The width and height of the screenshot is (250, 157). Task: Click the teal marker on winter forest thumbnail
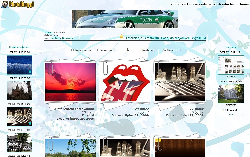[x=30, y=72]
